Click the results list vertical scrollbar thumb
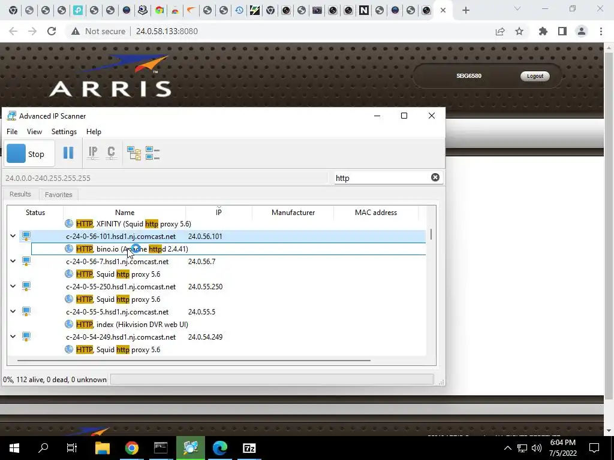This screenshot has height=460, width=614. click(x=431, y=234)
